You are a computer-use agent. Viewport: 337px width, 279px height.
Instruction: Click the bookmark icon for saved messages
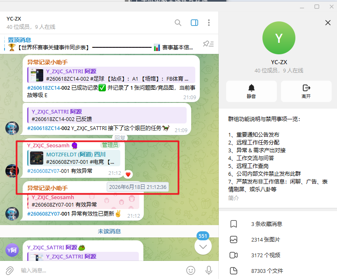pyautogui.click(x=234, y=224)
